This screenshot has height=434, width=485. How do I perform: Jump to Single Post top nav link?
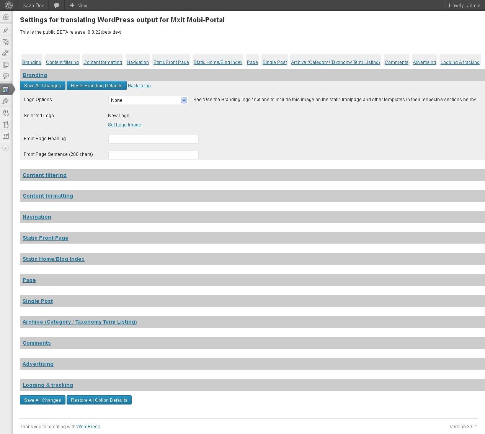click(274, 62)
